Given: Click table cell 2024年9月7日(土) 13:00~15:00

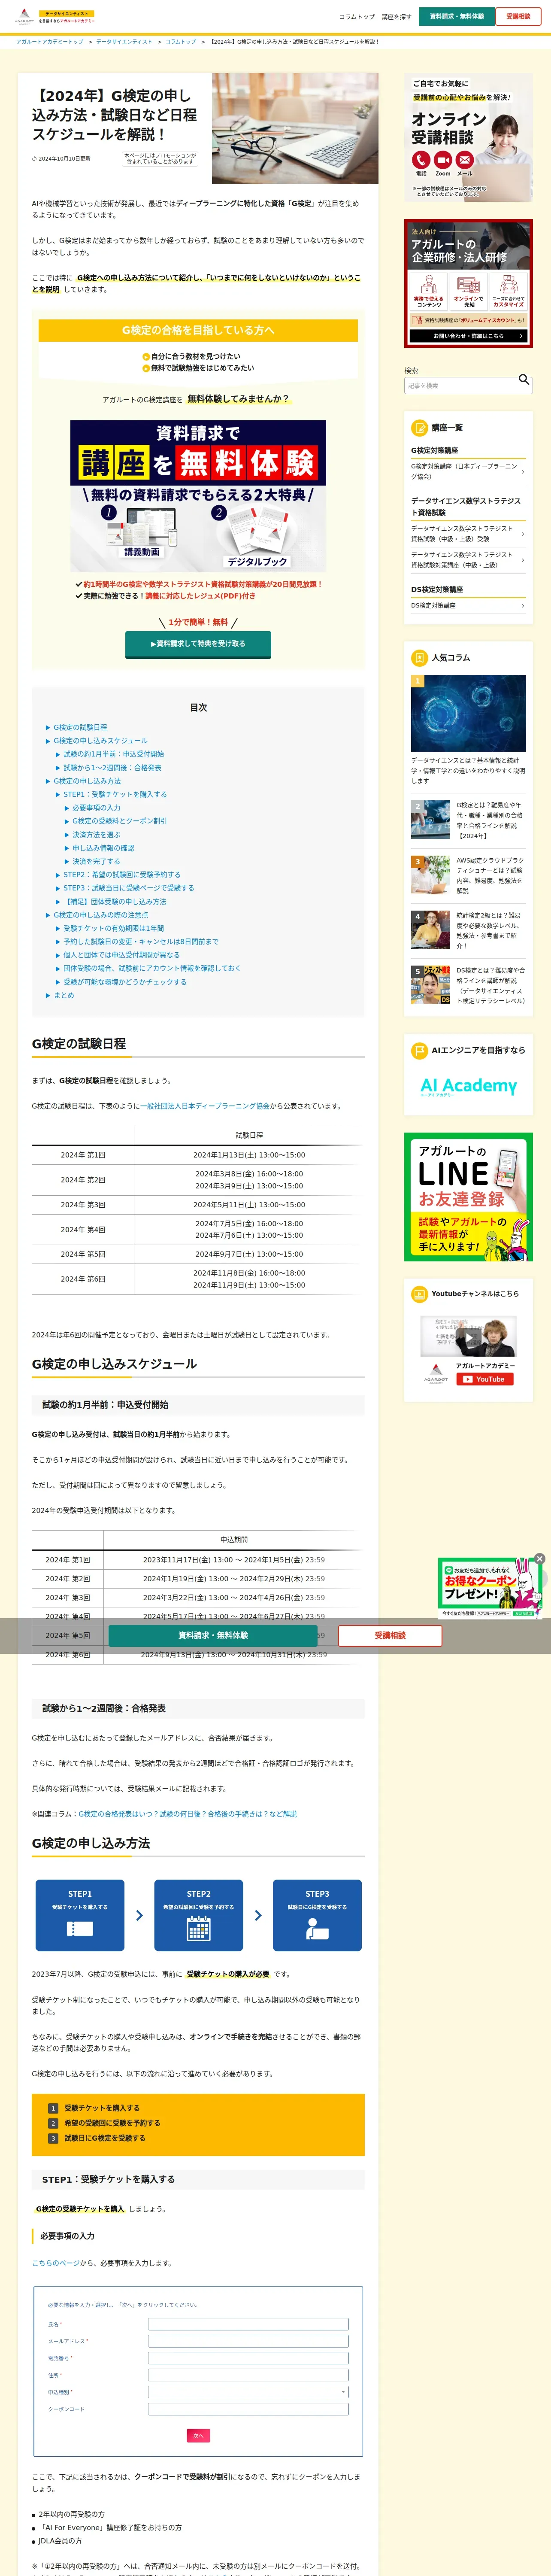Looking at the screenshot, I should click(249, 1254).
